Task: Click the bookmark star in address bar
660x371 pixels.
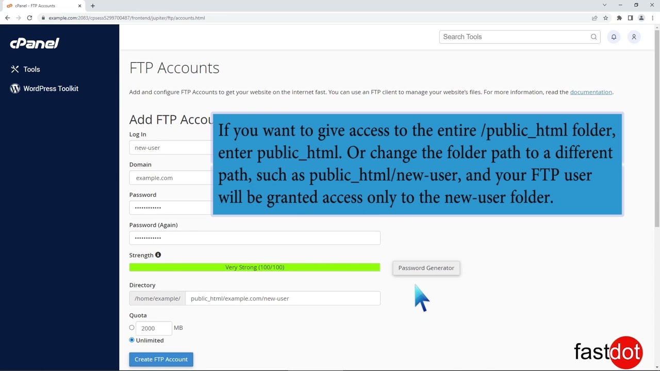Action: pyautogui.click(x=606, y=18)
